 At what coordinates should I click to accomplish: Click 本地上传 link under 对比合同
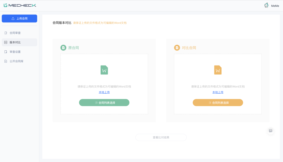(218, 92)
